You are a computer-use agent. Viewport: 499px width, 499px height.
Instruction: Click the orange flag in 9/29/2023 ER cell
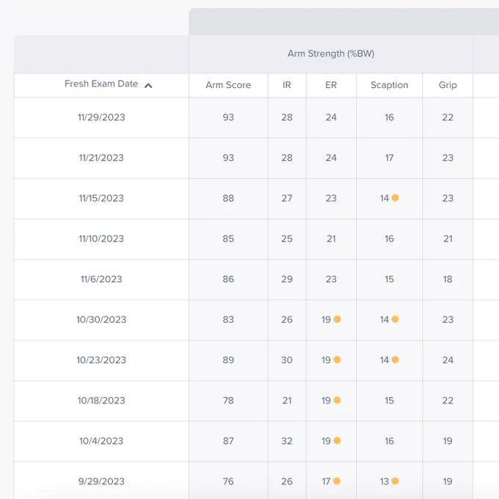[x=337, y=481]
